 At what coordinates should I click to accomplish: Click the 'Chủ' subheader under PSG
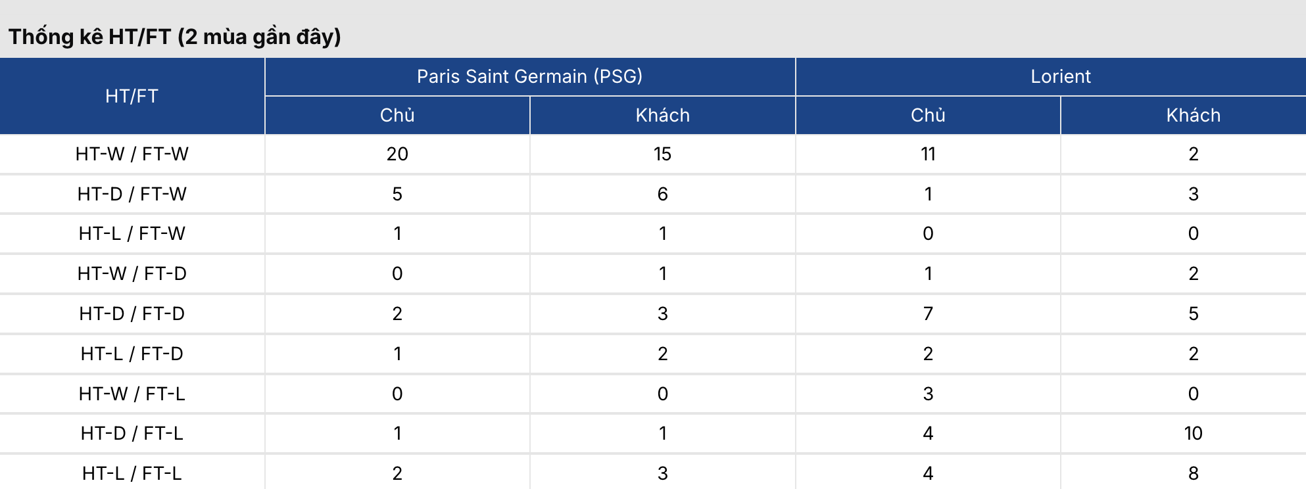397,115
